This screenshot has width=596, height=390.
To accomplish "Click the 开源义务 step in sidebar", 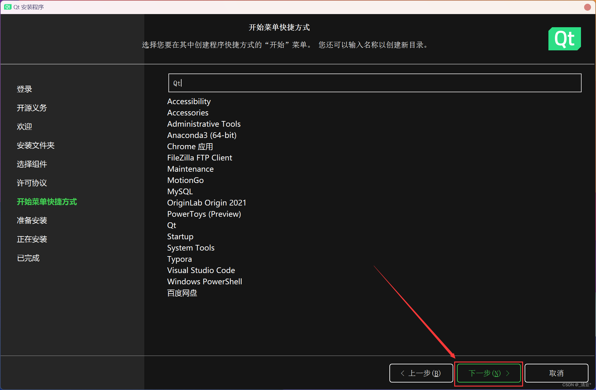I will [x=32, y=108].
